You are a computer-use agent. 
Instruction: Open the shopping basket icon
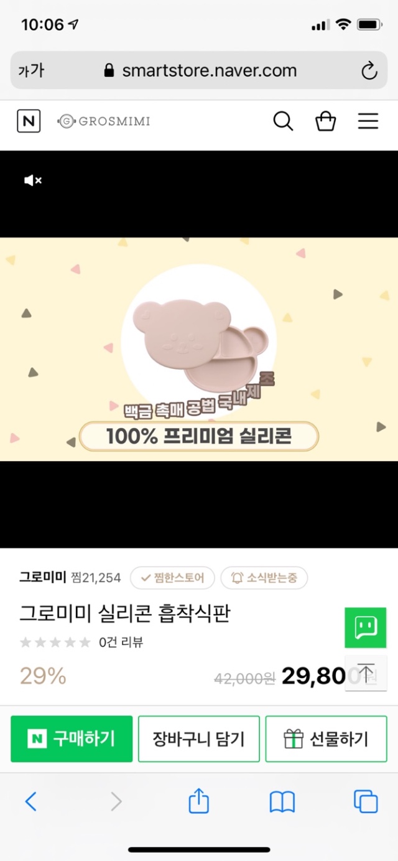326,121
